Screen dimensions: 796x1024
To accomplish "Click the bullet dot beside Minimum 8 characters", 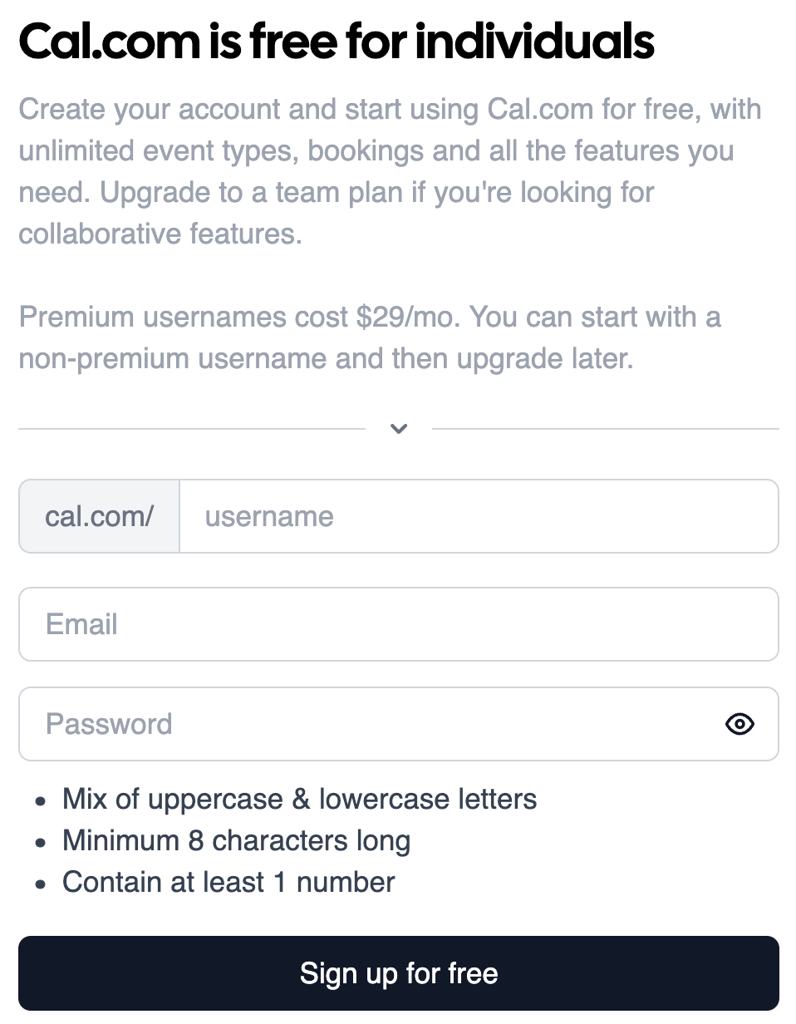I will pyautogui.click(x=41, y=843).
